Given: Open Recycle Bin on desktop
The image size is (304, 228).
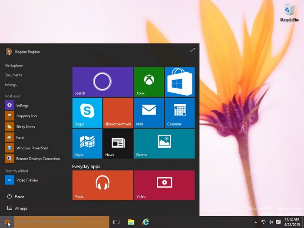Looking at the screenshot, I should pyautogui.click(x=289, y=12).
